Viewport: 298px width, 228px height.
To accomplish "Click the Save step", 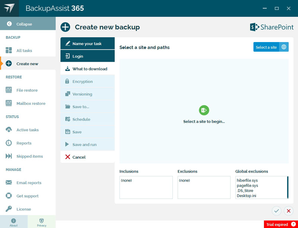I will coord(88,132).
